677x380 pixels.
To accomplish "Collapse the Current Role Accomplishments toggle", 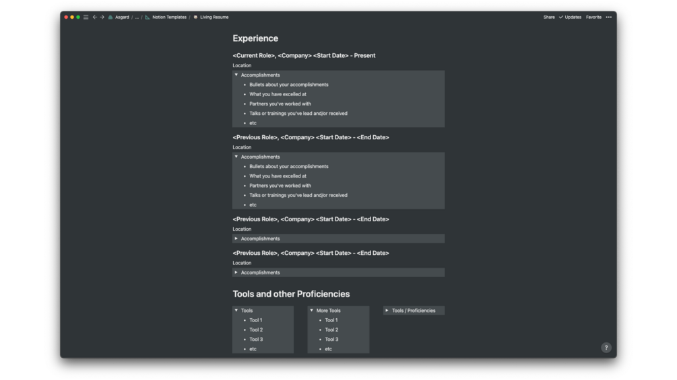I will click(236, 75).
